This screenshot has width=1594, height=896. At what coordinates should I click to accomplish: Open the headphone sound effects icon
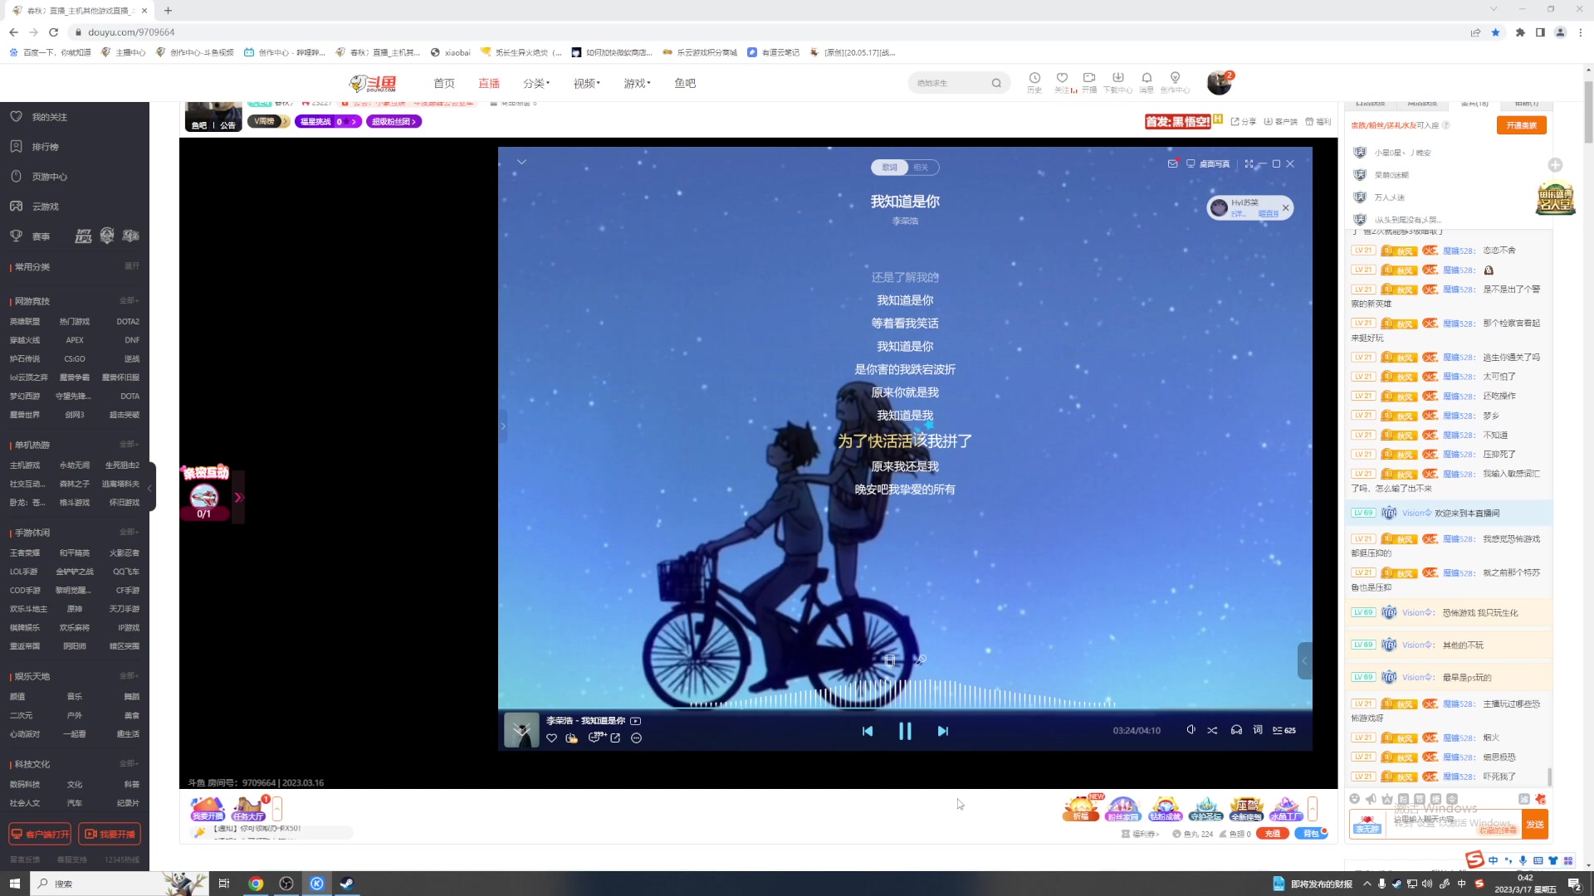click(x=1236, y=730)
